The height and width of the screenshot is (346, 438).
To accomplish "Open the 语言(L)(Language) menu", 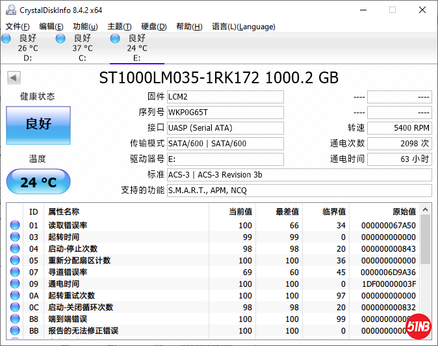I will pos(244,27).
